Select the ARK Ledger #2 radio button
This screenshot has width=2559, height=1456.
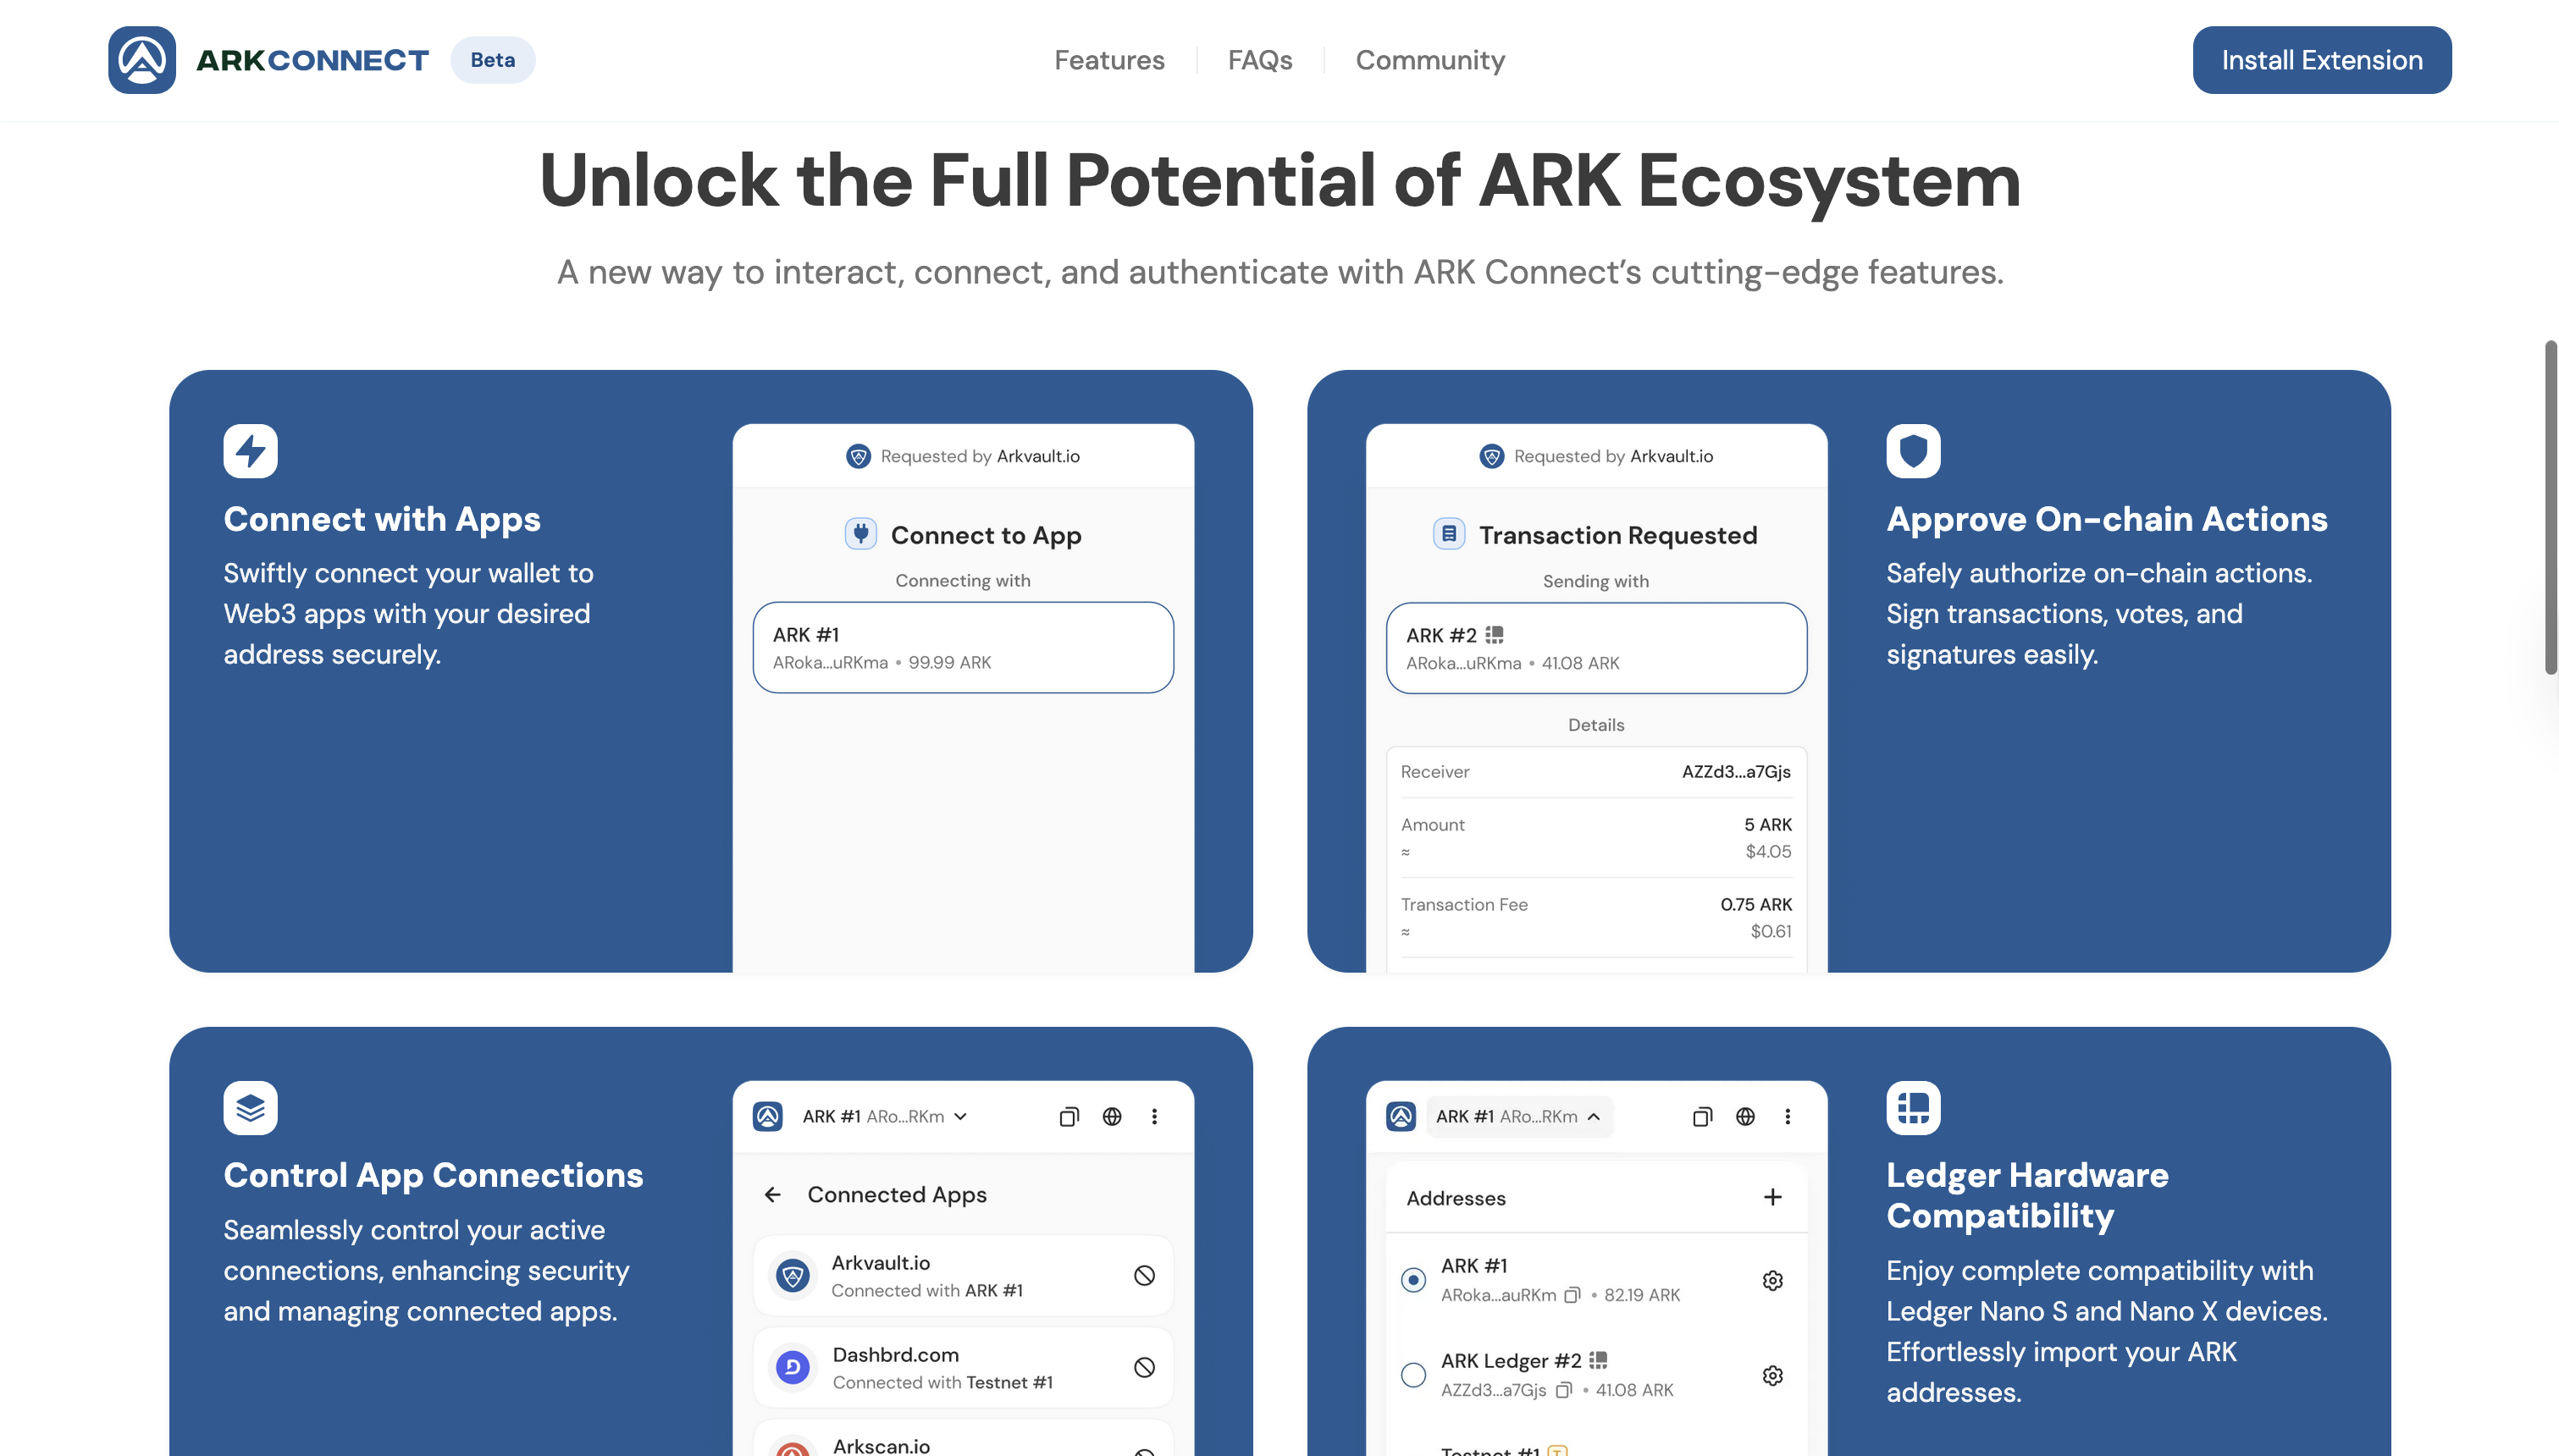tap(1413, 1376)
